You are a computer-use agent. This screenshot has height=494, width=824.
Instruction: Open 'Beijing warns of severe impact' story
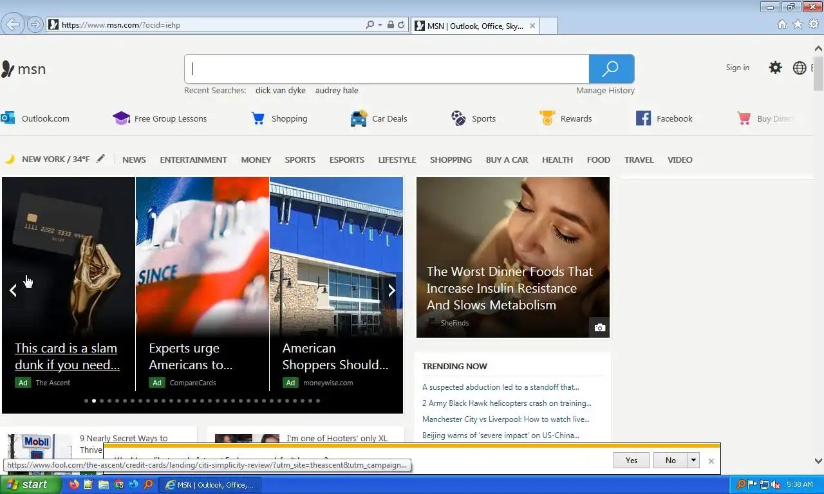point(501,435)
